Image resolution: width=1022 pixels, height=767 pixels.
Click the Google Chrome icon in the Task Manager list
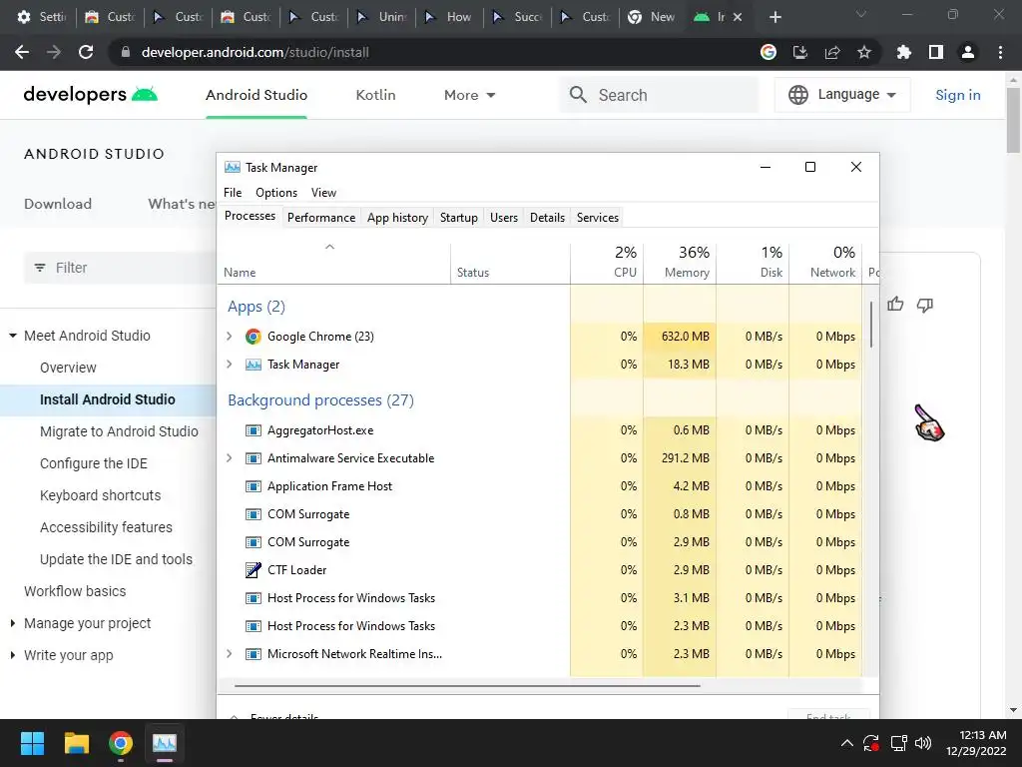tap(253, 337)
